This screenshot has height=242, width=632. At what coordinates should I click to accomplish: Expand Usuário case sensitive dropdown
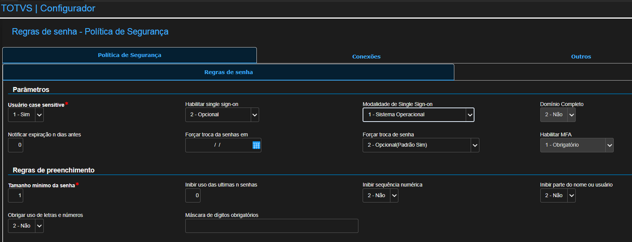pyautogui.click(x=39, y=115)
